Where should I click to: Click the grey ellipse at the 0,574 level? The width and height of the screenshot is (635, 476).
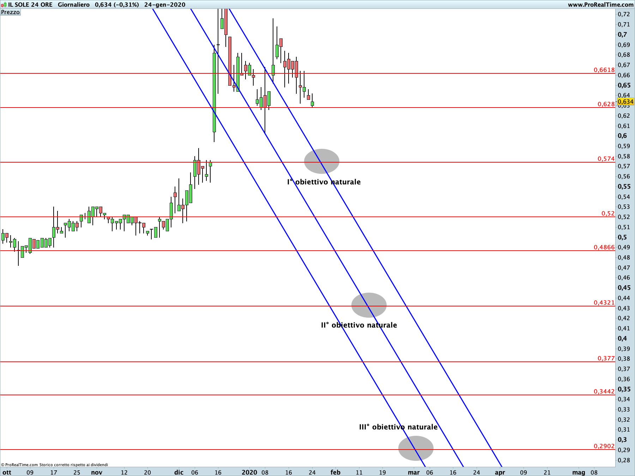tap(322, 161)
